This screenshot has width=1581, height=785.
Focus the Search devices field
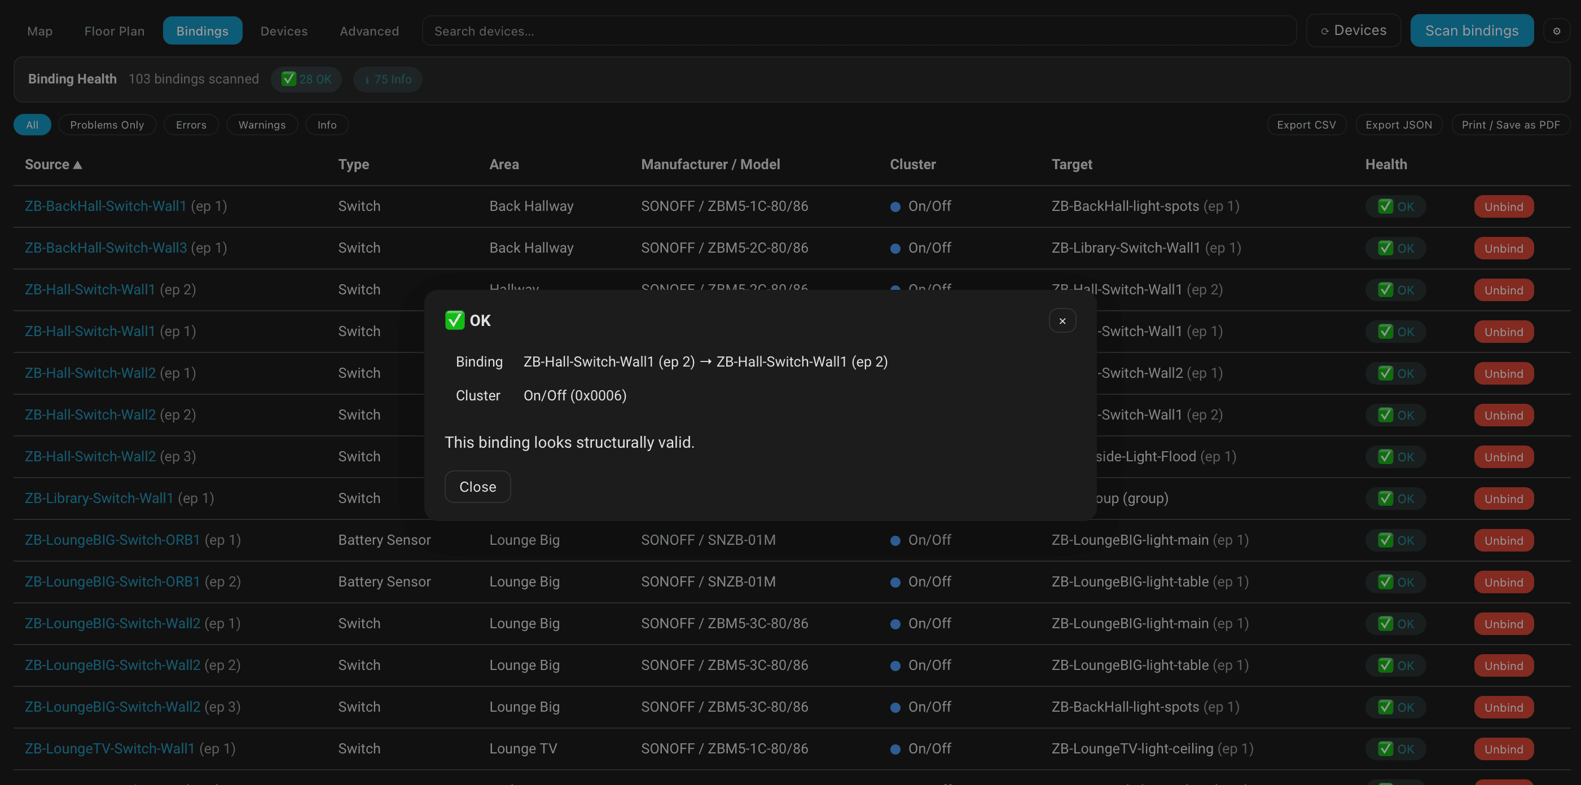[859, 30]
